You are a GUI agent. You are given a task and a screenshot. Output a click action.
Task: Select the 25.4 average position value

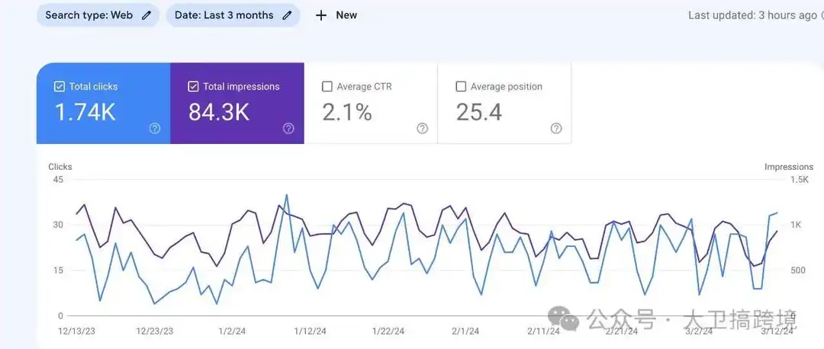point(478,112)
